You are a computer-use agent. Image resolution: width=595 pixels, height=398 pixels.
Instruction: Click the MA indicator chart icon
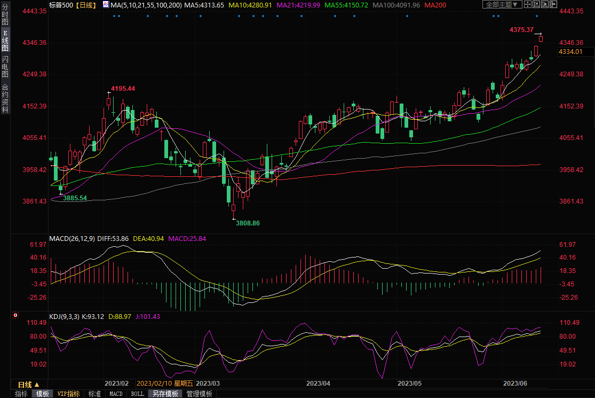pos(106,5)
